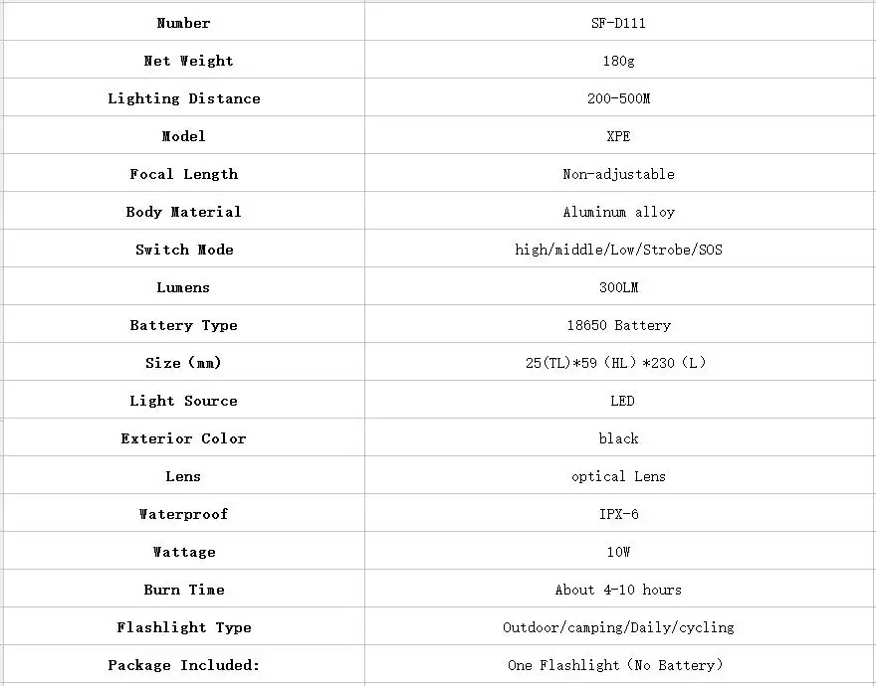Screen dimensions: 876x686
Task: Select the XPE model value cell
Action: pos(619,135)
